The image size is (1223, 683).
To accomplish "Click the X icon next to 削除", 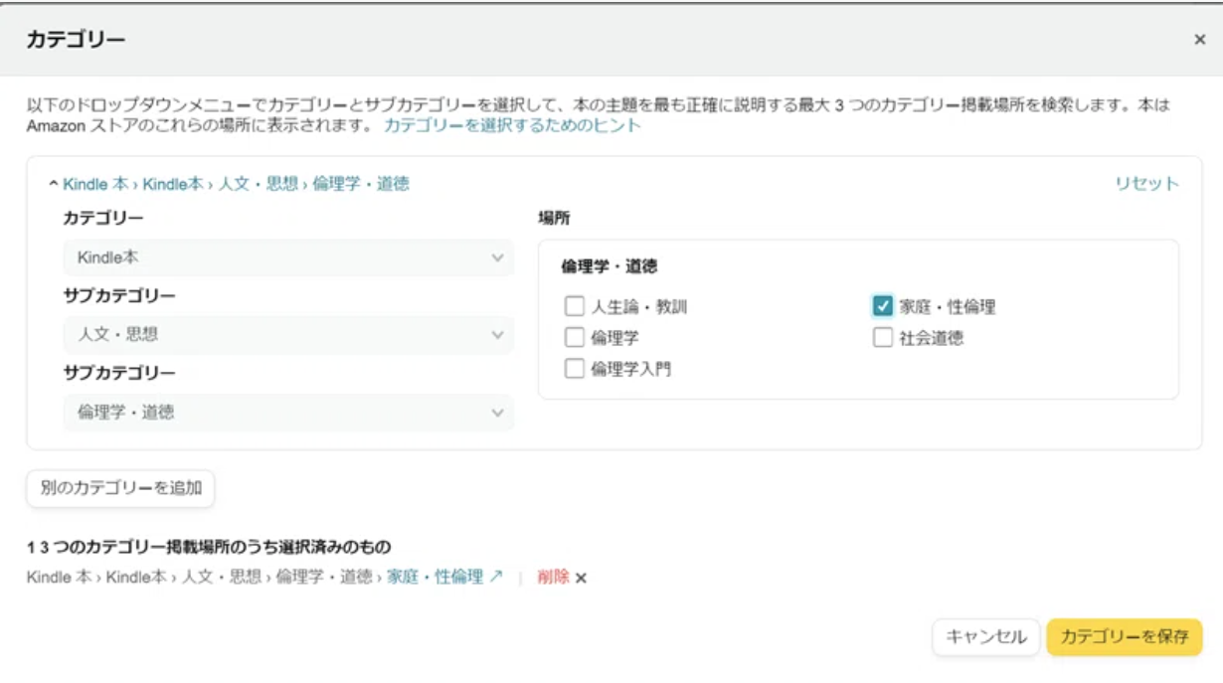I will 581,578.
